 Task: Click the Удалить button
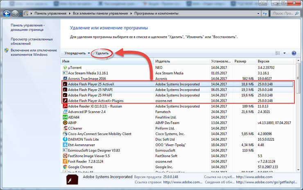[x=102, y=53]
